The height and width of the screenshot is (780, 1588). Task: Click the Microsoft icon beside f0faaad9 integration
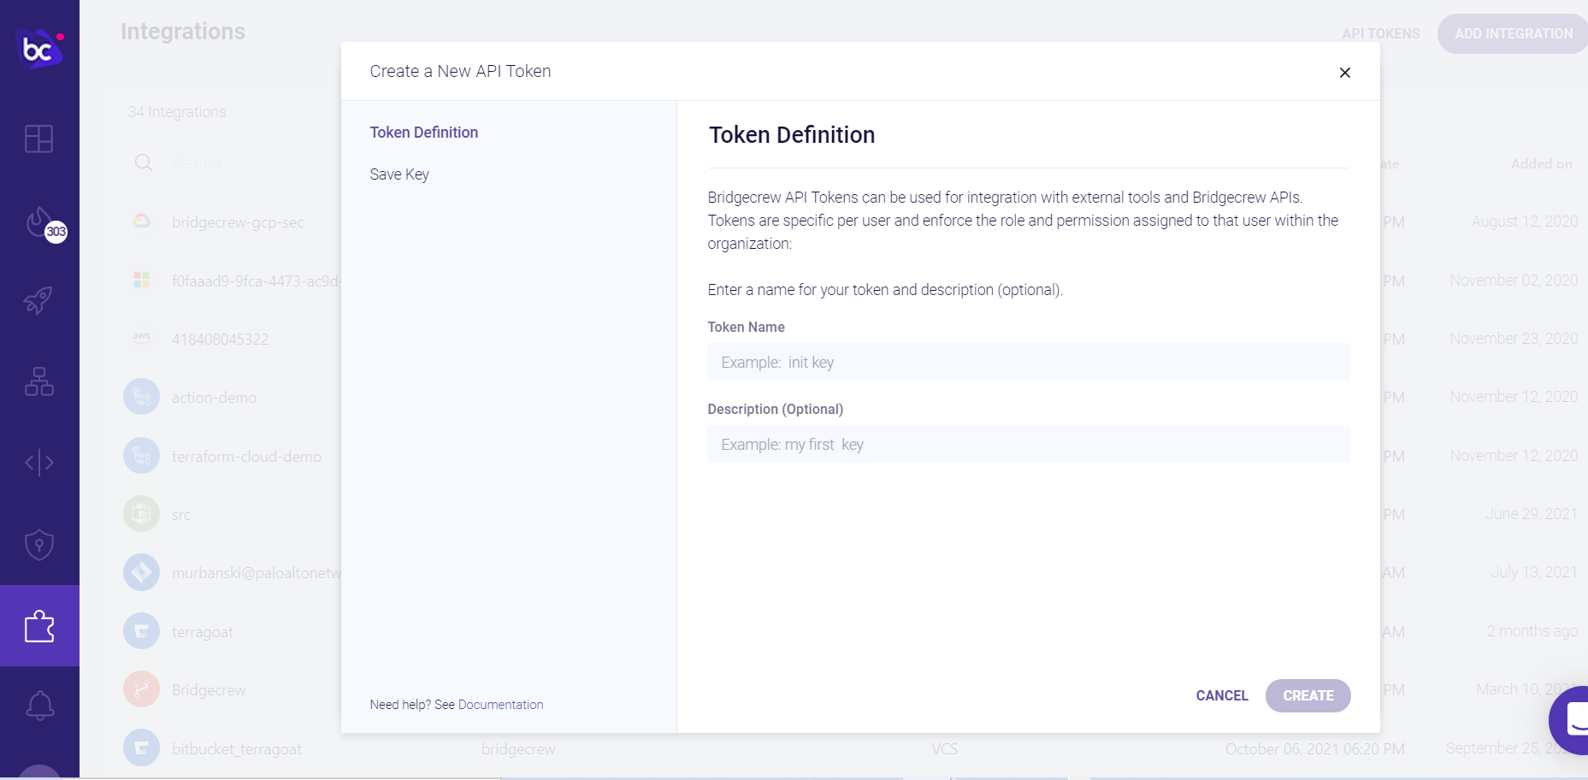pos(141,280)
